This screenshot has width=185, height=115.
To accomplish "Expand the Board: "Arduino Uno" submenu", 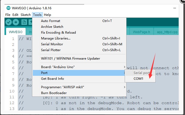I will [x=79, y=67].
